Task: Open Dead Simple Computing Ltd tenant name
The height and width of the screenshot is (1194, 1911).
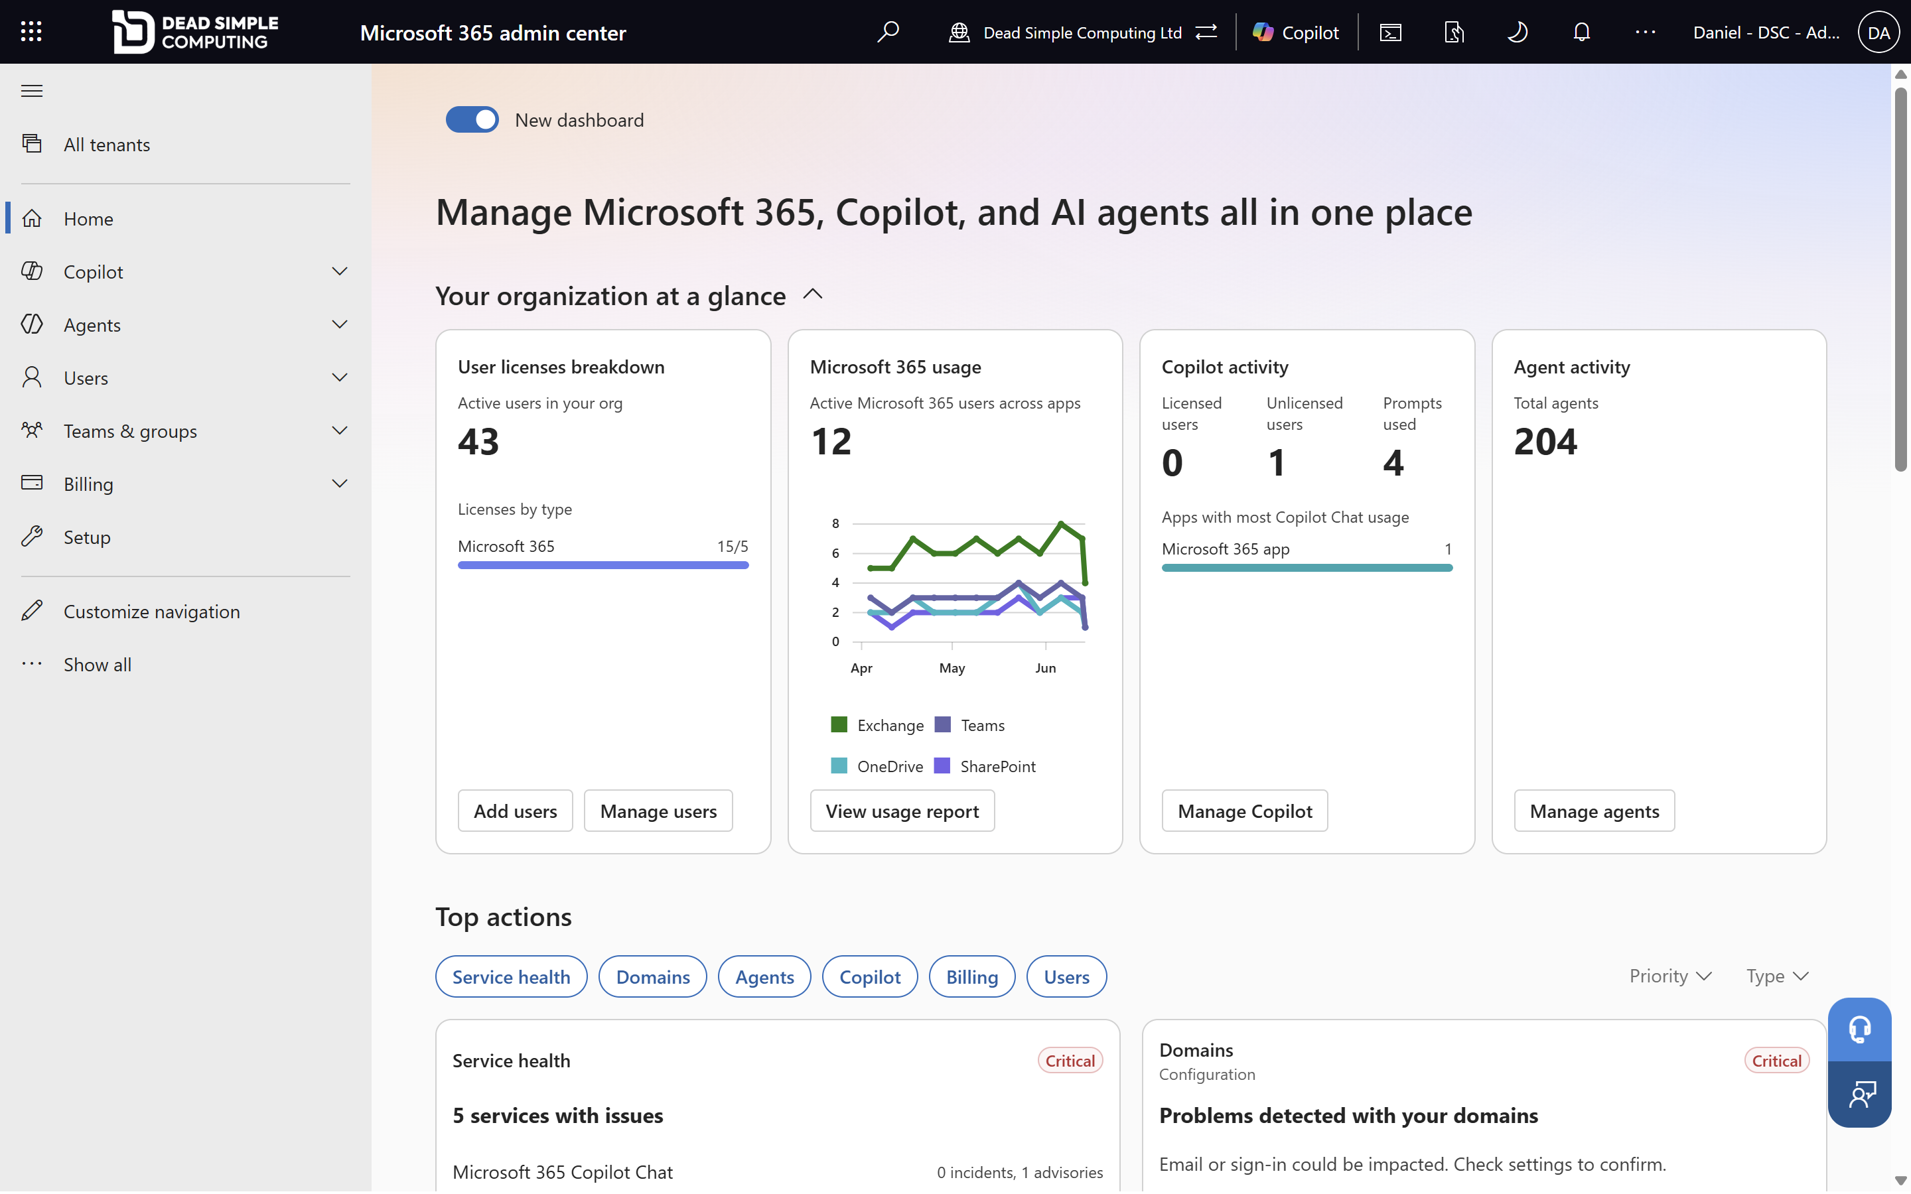Action: [1082, 33]
